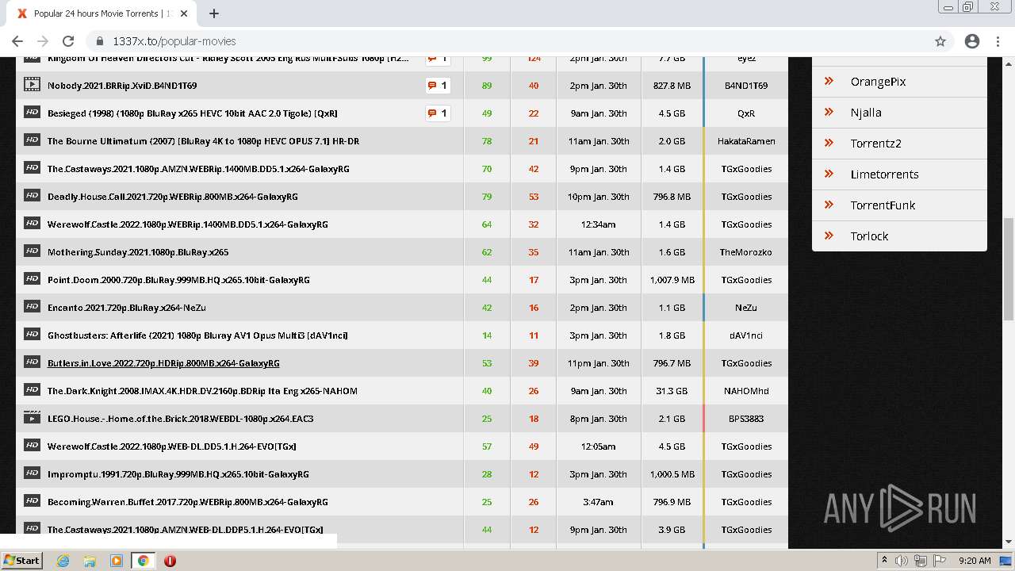This screenshot has height=571, width=1015.
Task: Open uploader BPS3883 profile
Action: click(746, 419)
